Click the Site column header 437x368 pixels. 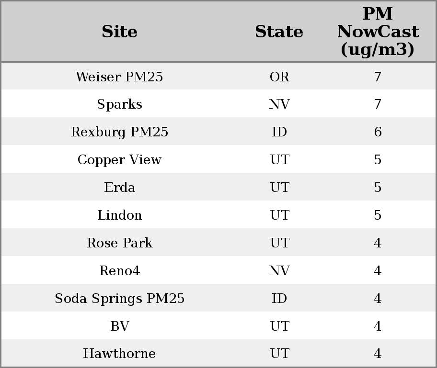point(119,32)
